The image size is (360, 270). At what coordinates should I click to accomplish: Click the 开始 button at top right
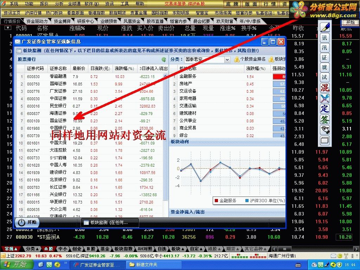pos(351,22)
